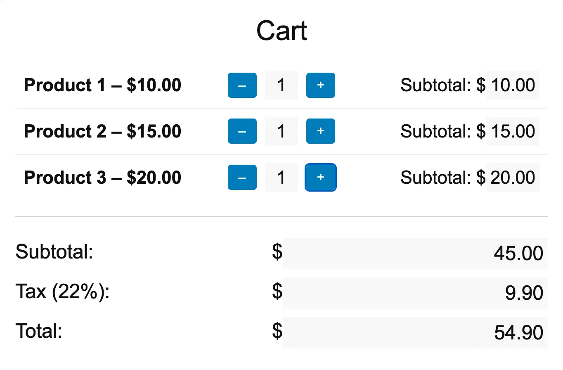Focus the Product 3 quantity input
563x370 pixels.
281,178
